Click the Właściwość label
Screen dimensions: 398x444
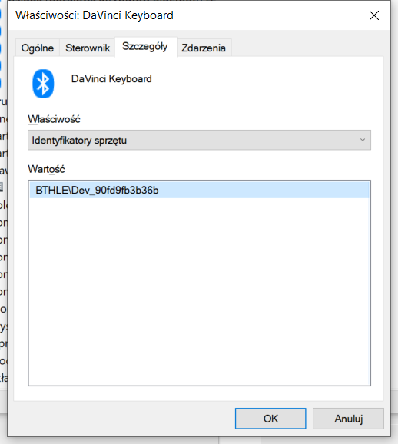click(54, 119)
